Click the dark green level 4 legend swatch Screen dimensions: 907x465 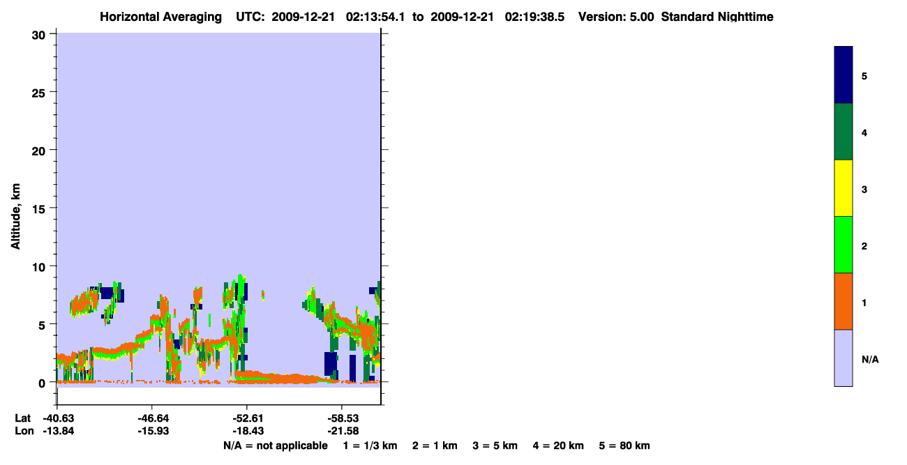click(844, 132)
